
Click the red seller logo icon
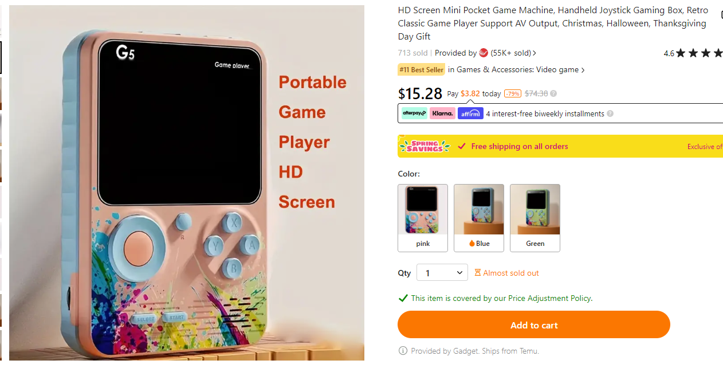pyautogui.click(x=484, y=53)
